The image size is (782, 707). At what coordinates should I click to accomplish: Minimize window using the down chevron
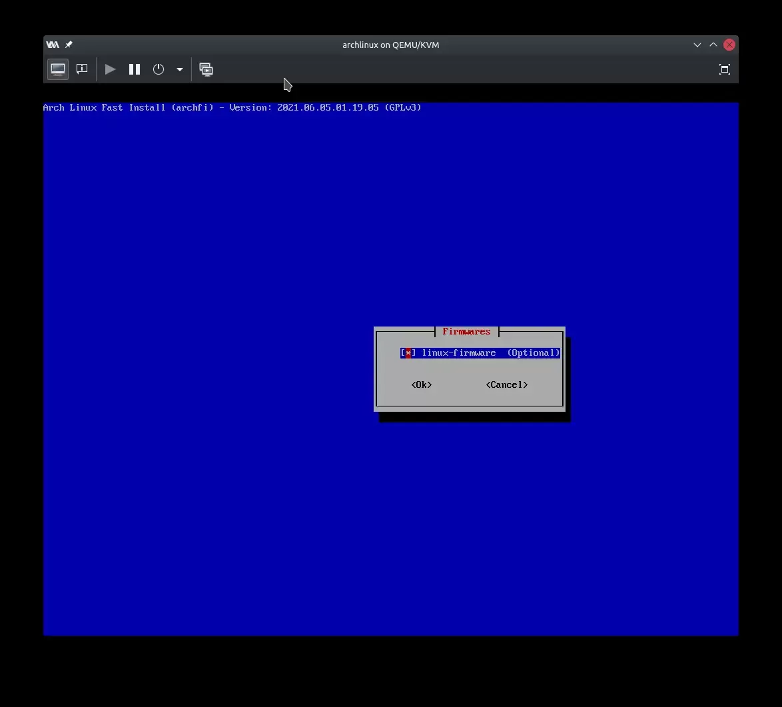tap(697, 45)
